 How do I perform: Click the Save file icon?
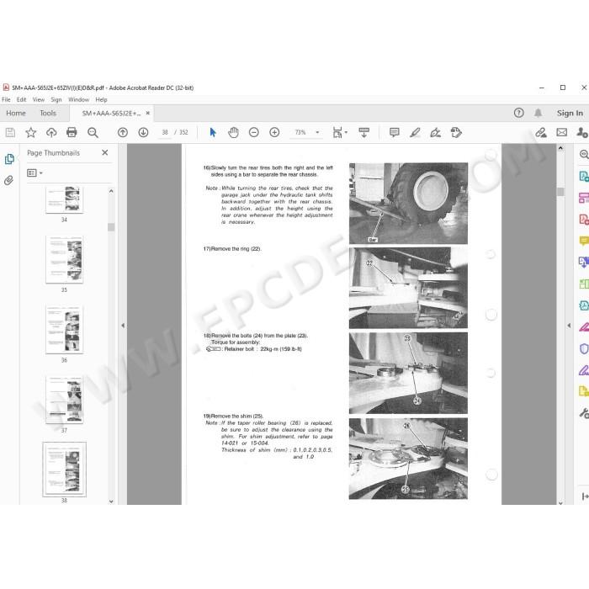coord(10,133)
